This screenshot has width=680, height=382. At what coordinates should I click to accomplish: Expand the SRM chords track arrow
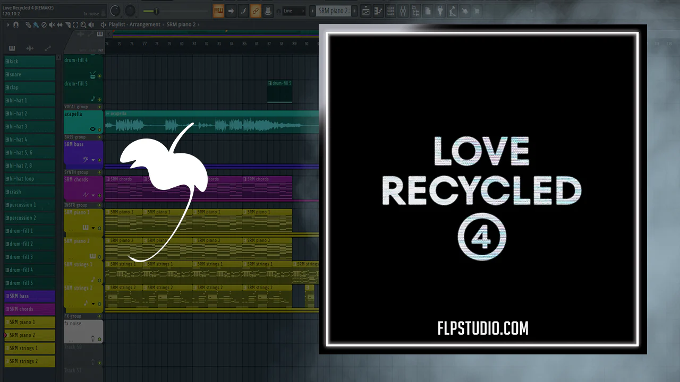93,195
